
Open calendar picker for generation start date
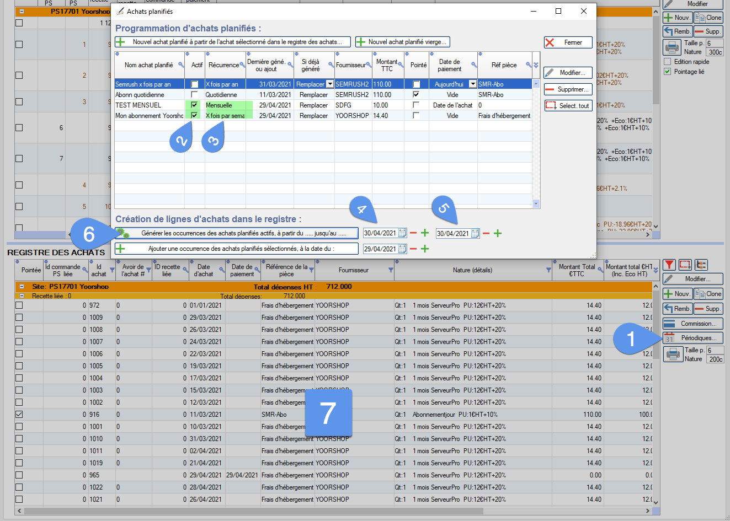(402, 233)
